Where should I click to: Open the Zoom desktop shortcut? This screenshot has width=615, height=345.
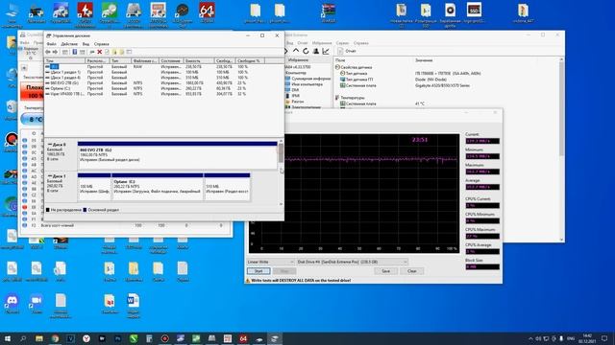[x=37, y=304]
